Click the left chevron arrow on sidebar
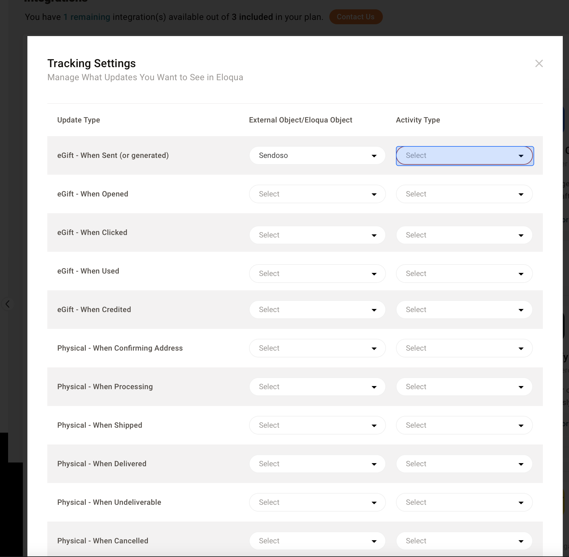Image resolution: width=569 pixels, height=557 pixels. pos(7,304)
